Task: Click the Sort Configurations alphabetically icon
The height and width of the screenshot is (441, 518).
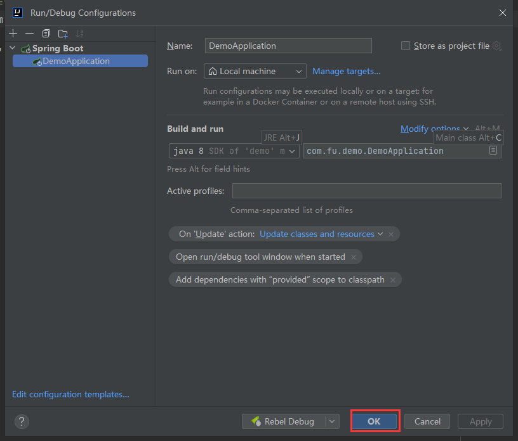Action: [79, 33]
